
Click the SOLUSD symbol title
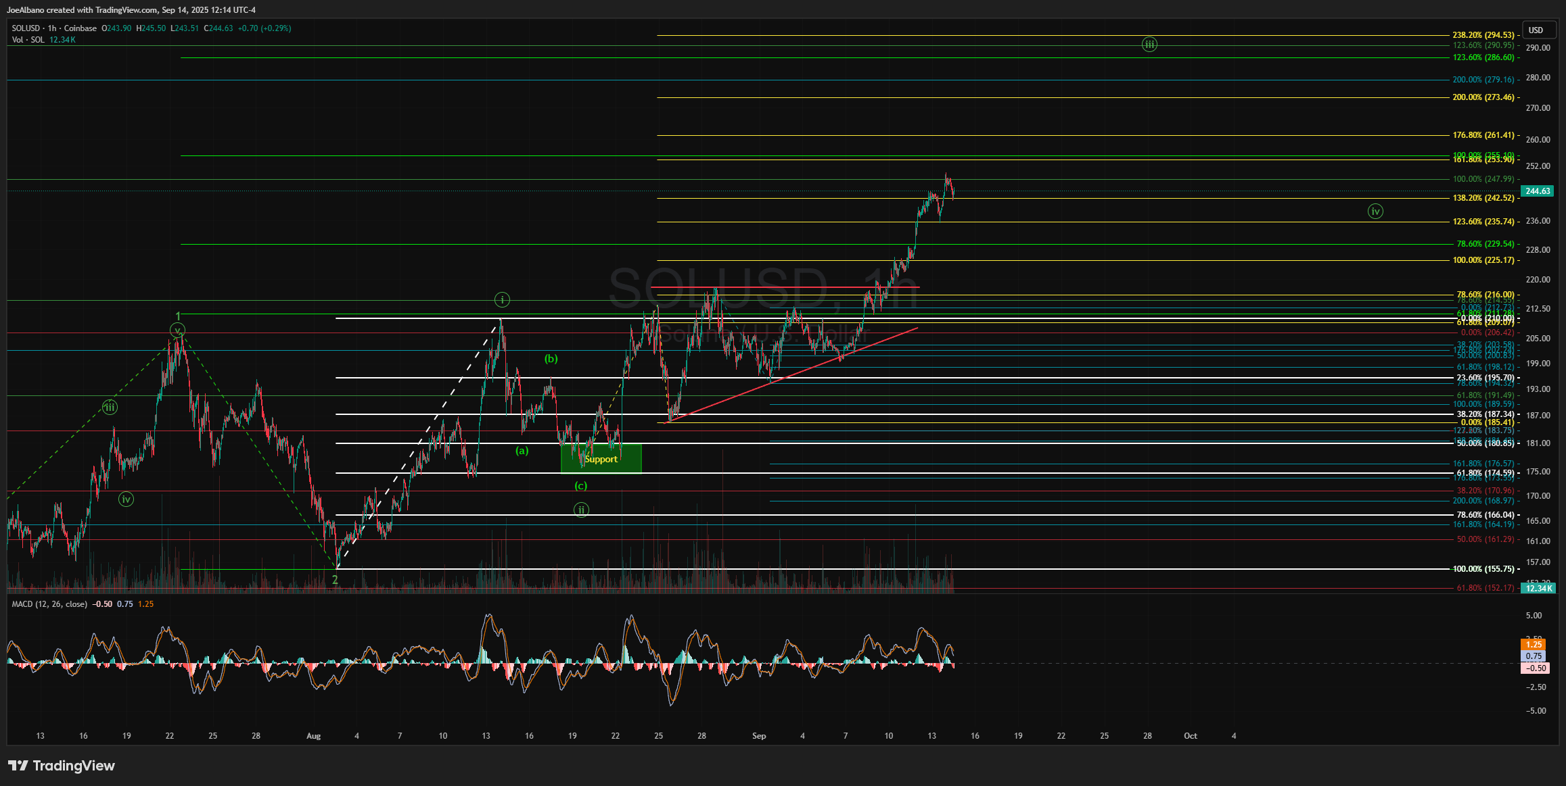pyautogui.click(x=26, y=28)
